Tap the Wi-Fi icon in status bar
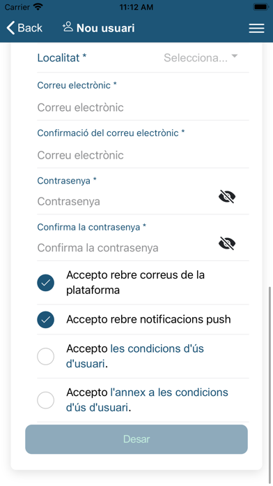Screen dimensions: 273x486 (x=38, y=7)
